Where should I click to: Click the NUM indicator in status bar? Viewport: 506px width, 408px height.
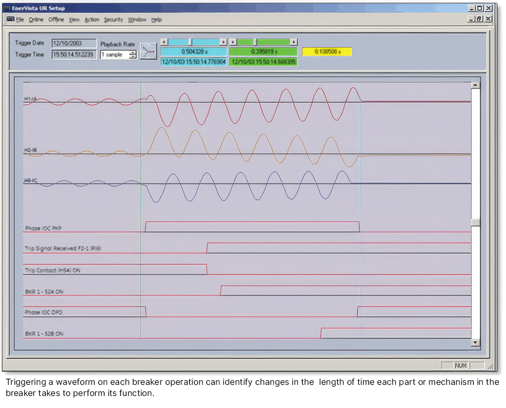coord(461,366)
